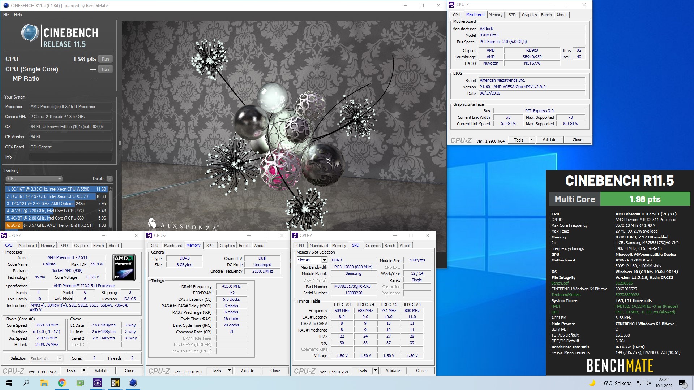
Task: Expand Tools dropdown arrow in Mainboard CPU-Z window
Action: 532,140
